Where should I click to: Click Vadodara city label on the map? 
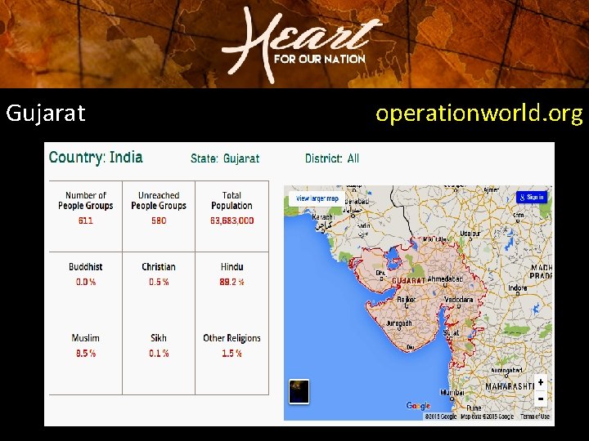click(458, 300)
